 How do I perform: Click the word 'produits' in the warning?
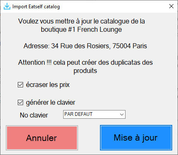click(85, 71)
